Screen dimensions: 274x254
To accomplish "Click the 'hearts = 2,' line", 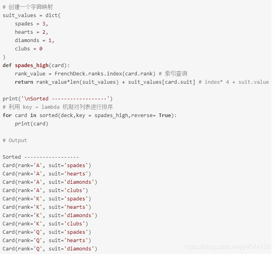I will pyautogui.click(x=31, y=32).
